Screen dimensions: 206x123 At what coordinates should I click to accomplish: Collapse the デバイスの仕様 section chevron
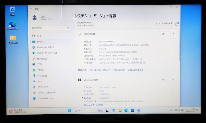tap(173, 34)
